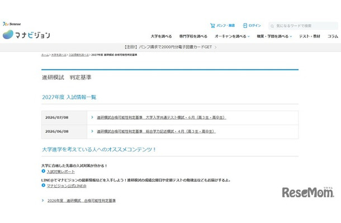This screenshot has width=341, height=223.
Task: Open the 大学入学共通テスト模試・6月 criteria link
Action: 162,118
